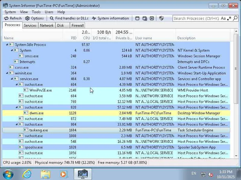Image resolution: width=241 pixels, height=180 pixels.
Task: Open Find handles or DLLs
Action: [x=69, y=18]
